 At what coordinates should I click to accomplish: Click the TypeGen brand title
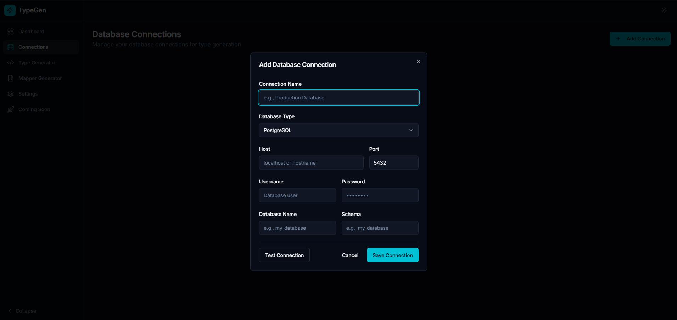tap(32, 10)
